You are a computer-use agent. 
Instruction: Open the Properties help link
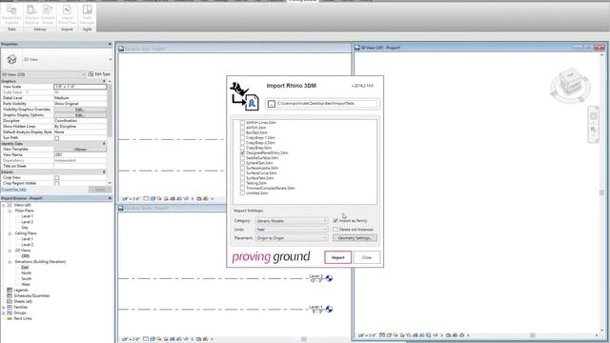[14, 190]
